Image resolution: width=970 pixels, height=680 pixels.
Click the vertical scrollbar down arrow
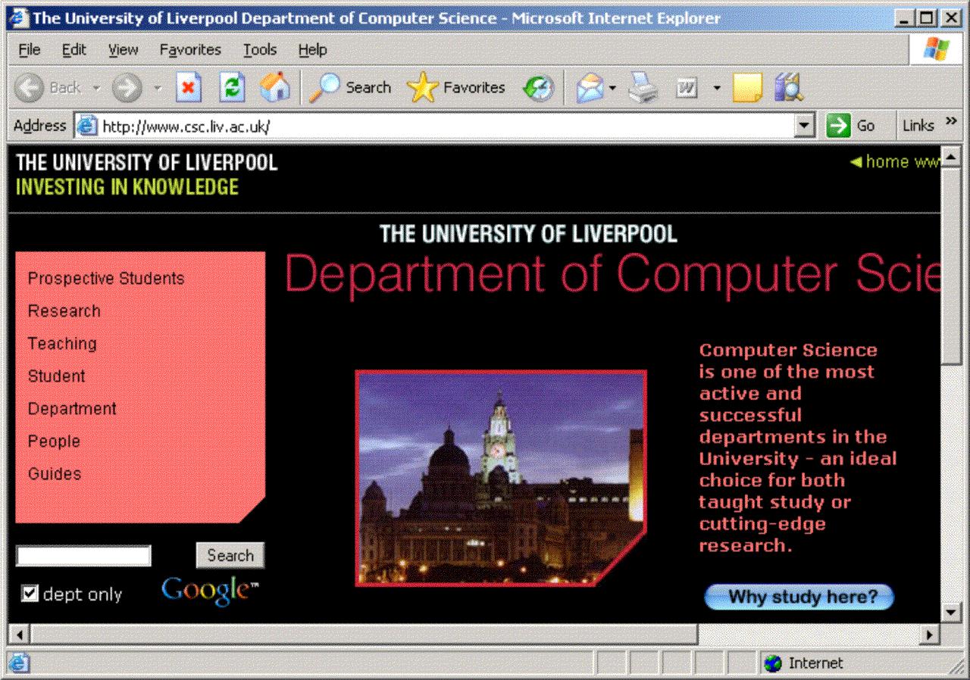click(x=951, y=612)
